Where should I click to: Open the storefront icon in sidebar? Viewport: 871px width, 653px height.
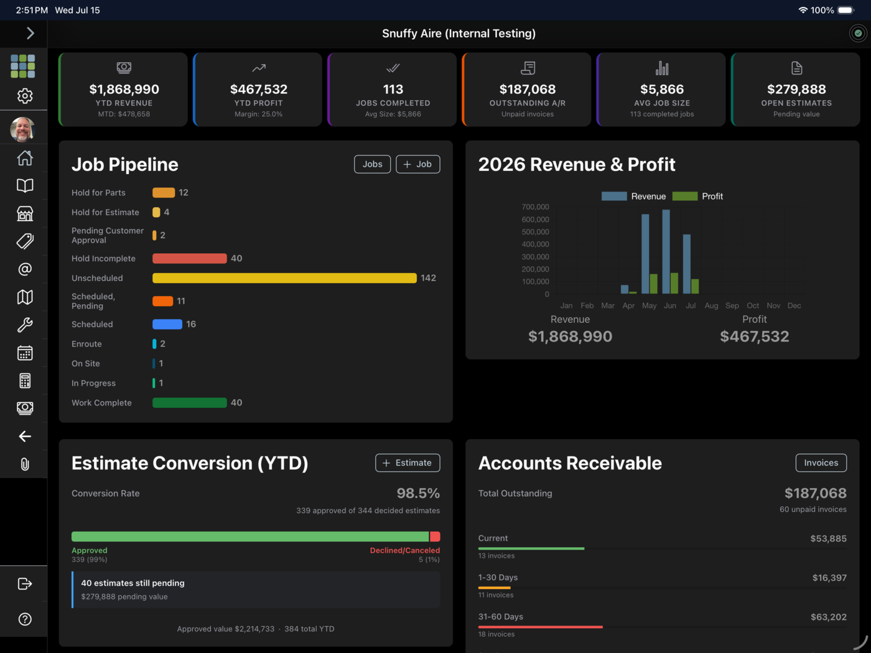click(25, 213)
